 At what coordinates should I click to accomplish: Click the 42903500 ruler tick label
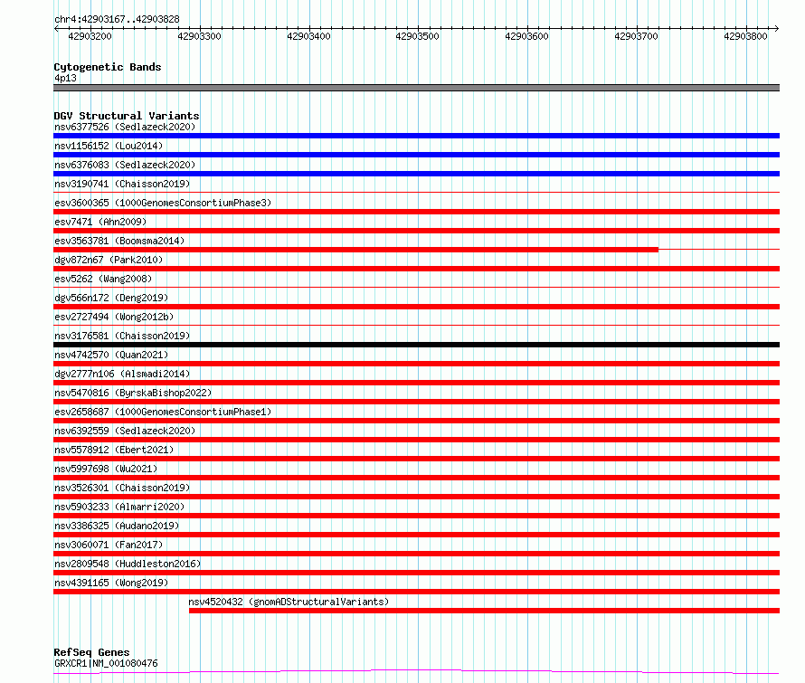[x=417, y=36]
